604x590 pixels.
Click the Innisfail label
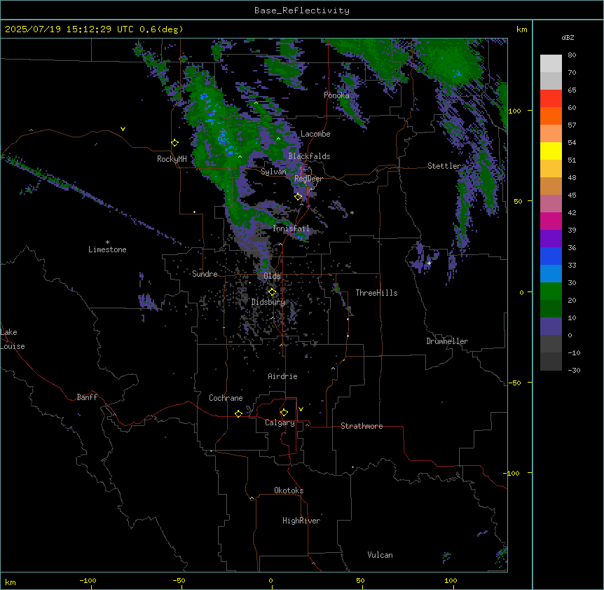pyautogui.click(x=291, y=228)
